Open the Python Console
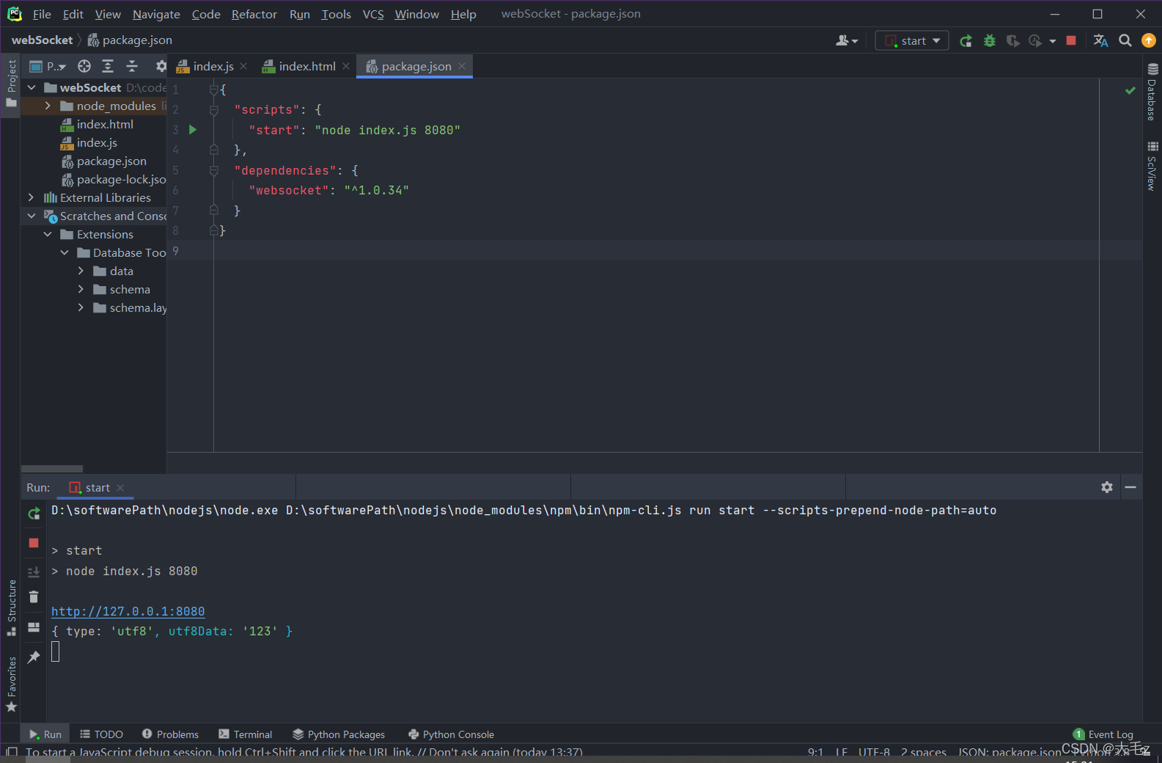 pyautogui.click(x=451, y=734)
